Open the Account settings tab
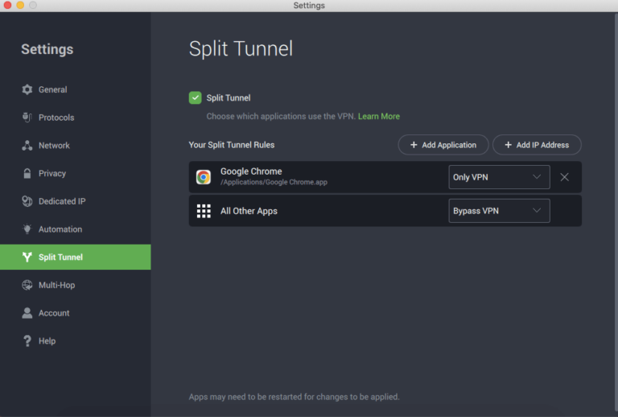Image resolution: width=618 pixels, height=417 pixels. tap(54, 313)
